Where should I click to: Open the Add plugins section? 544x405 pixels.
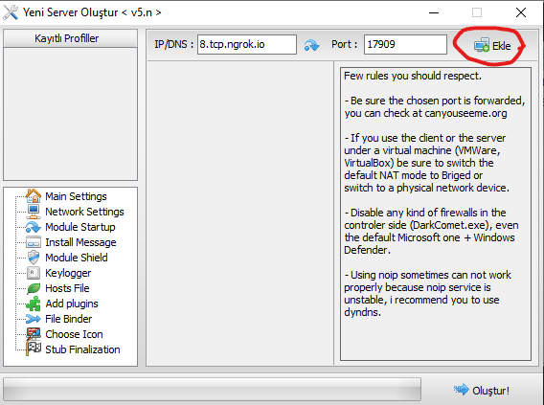click(x=72, y=304)
